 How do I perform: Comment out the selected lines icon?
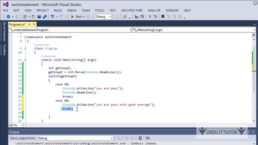[x=150, y=17]
